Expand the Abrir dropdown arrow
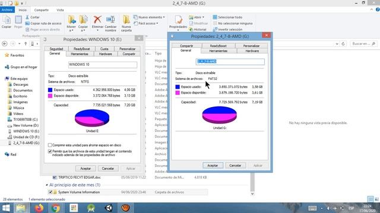The height and width of the screenshot is (213, 380). (203, 17)
